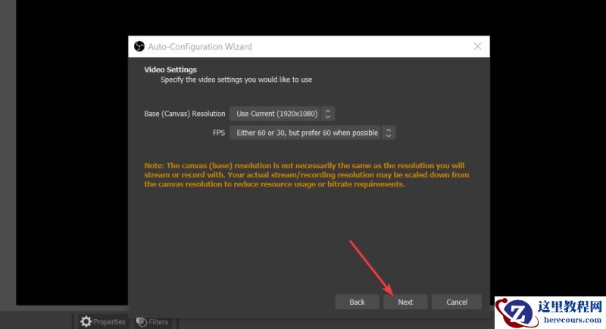Open the FPS dropdown
Image resolution: width=606 pixels, height=329 pixels.
tap(312, 133)
